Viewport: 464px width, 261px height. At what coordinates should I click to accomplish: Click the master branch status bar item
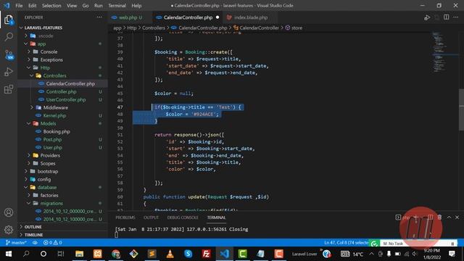(16, 243)
